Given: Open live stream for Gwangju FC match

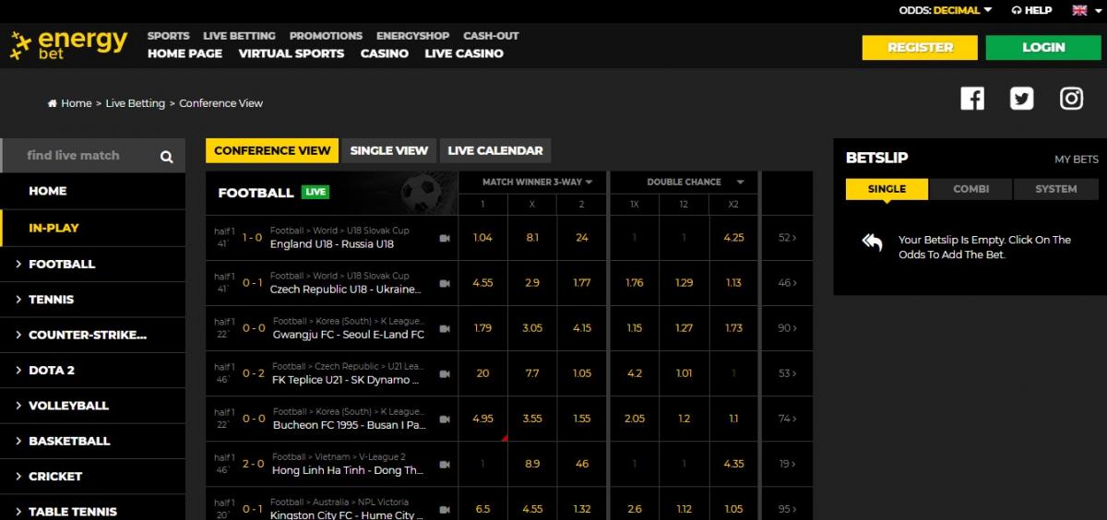Looking at the screenshot, I should coord(445,328).
